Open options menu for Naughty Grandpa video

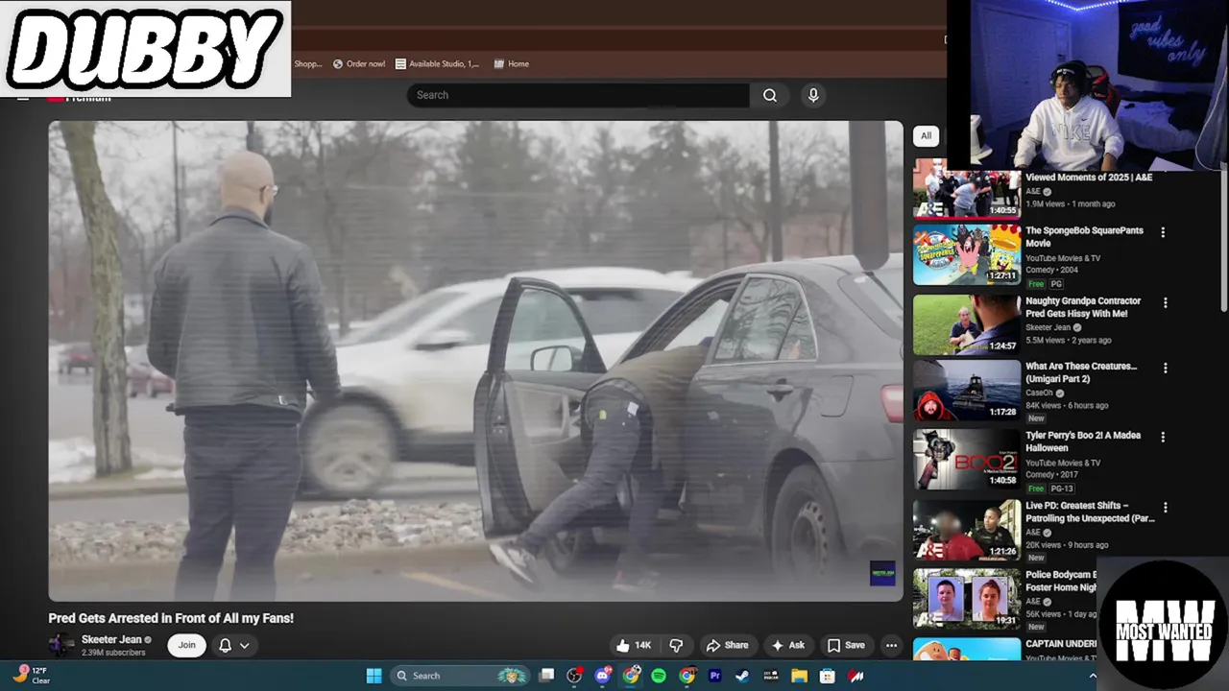pyautogui.click(x=1165, y=302)
